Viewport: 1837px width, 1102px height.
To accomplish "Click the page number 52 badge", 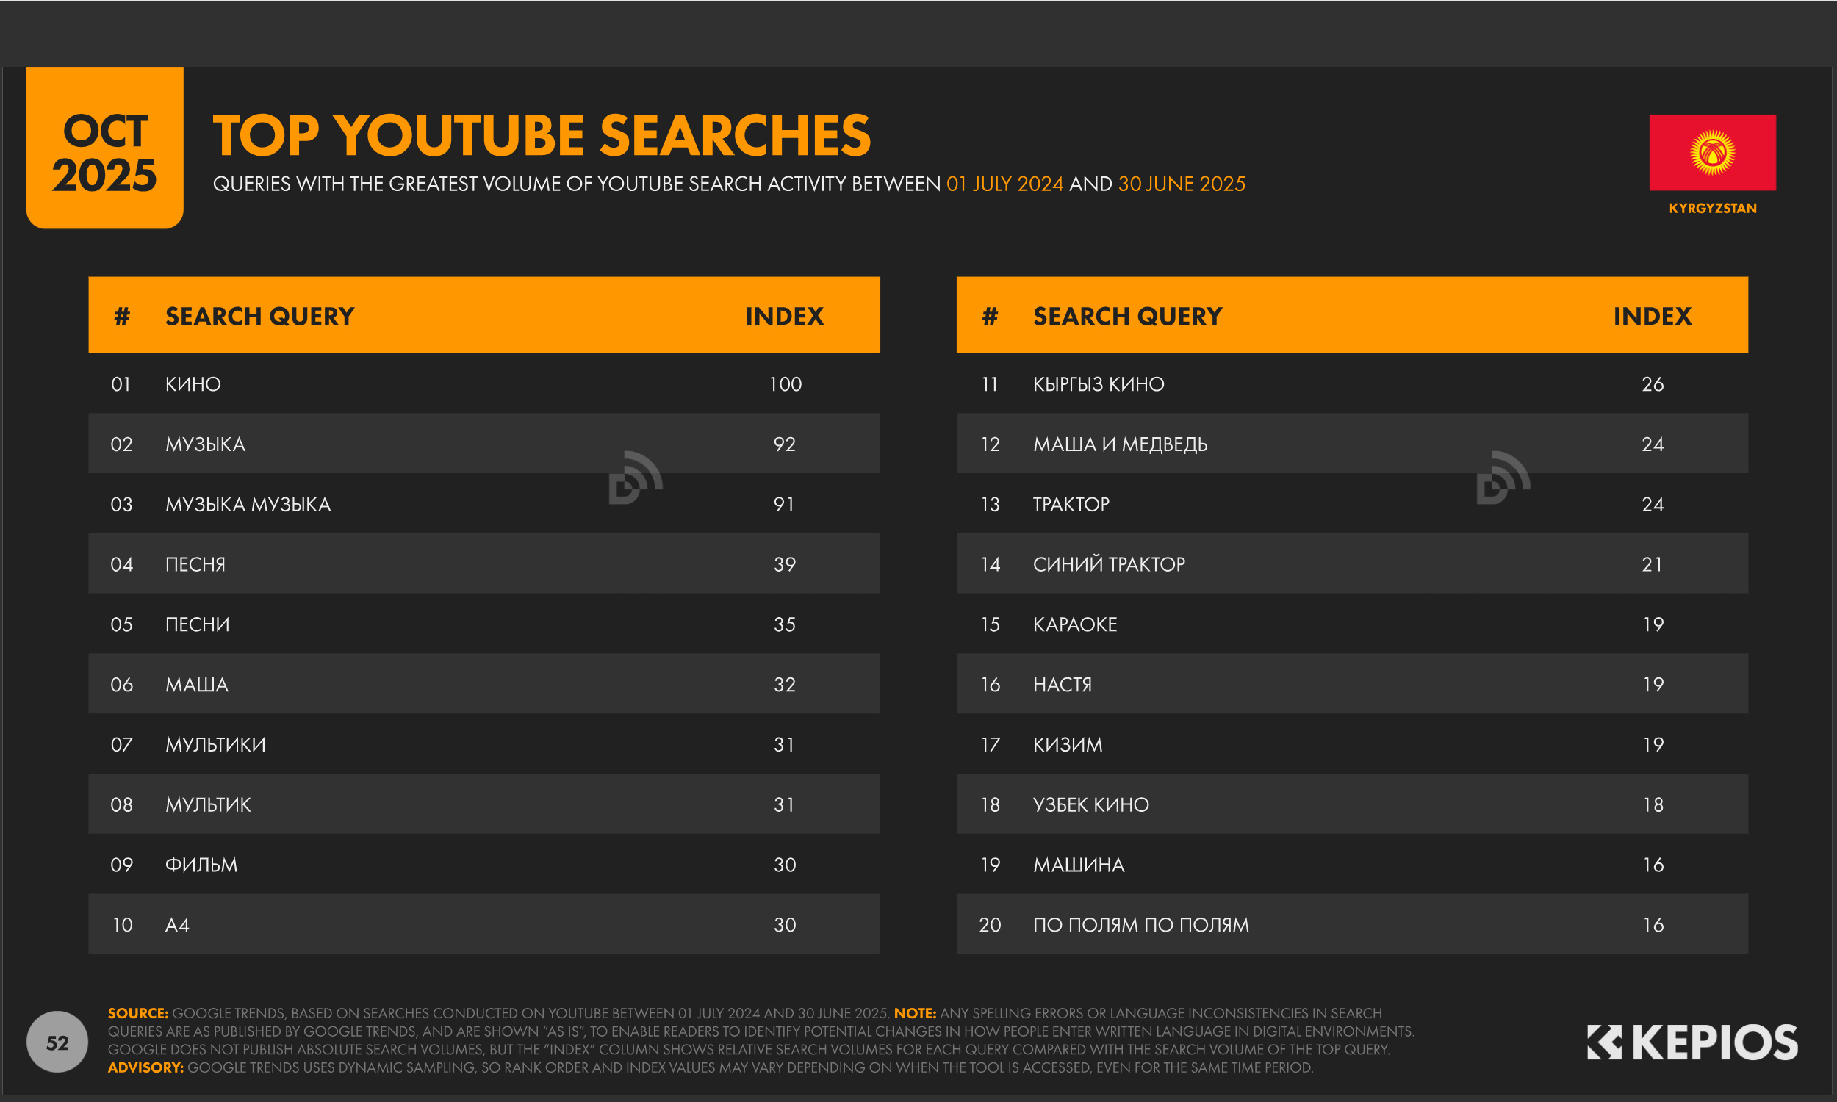I will point(57,1042).
